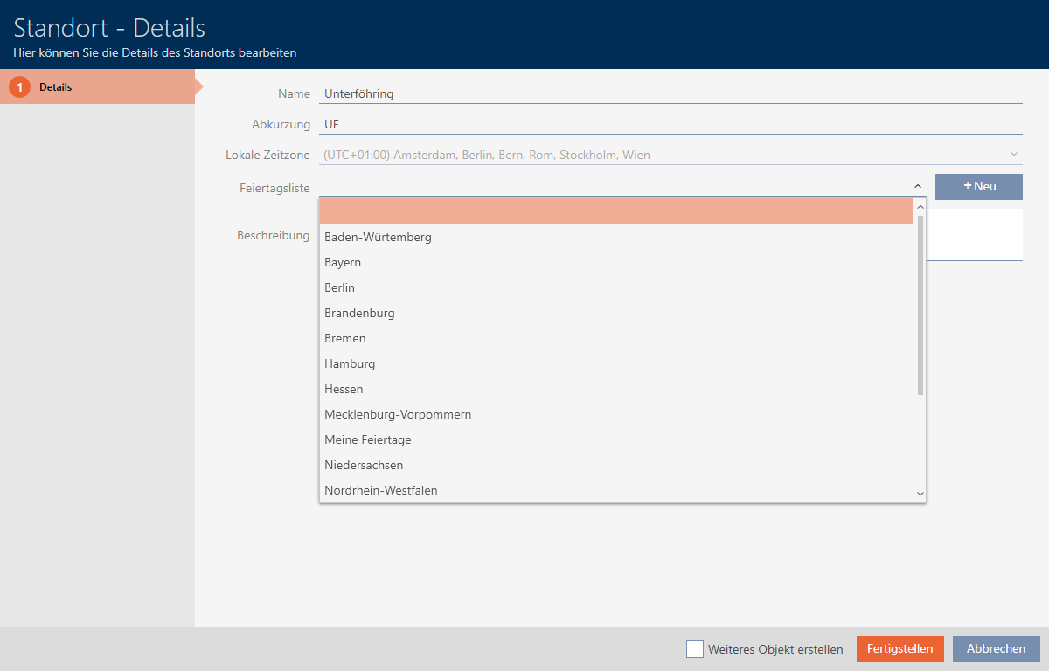The width and height of the screenshot is (1049, 671).
Task: Click into the Name field
Action: click(x=670, y=93)
